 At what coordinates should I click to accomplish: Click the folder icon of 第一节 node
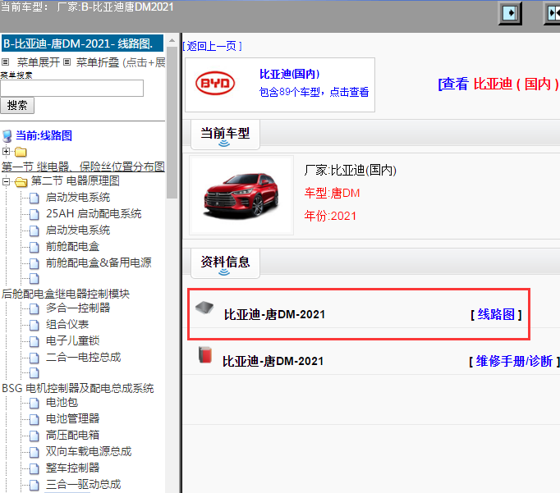pos(21,153)
